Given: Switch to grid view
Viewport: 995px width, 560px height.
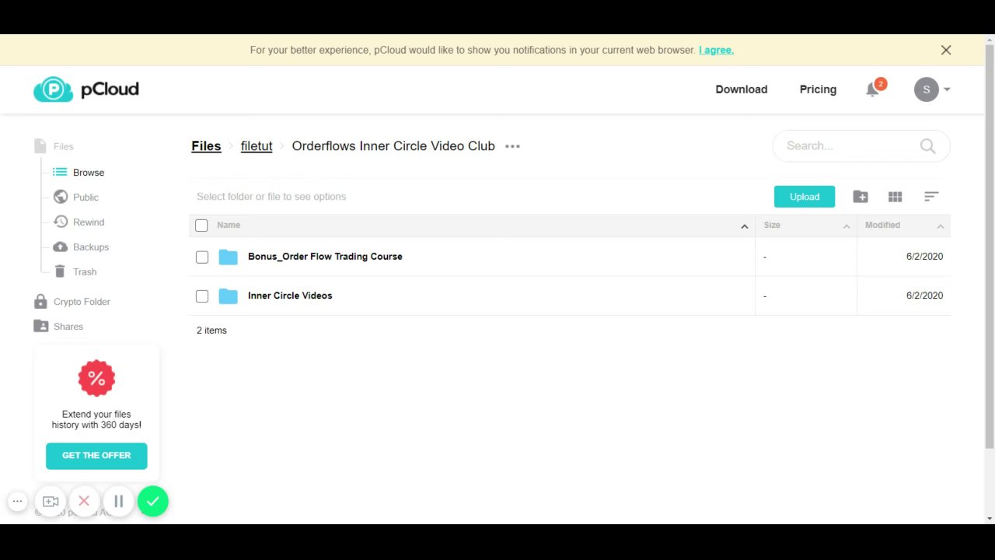Looking at the screenshot, I should 895,197.
